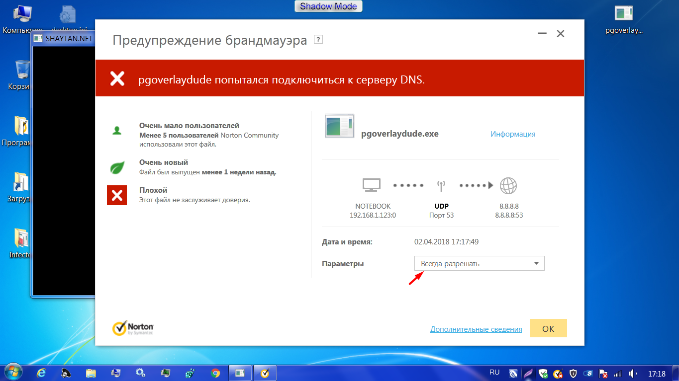The width and height of the screenshot is (679, 381).
Task: Open Дополнительные сведения link
Action: coord(476,329)
